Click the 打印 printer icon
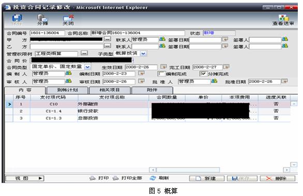Screen dimensions: 303x196 pos(93,178)
